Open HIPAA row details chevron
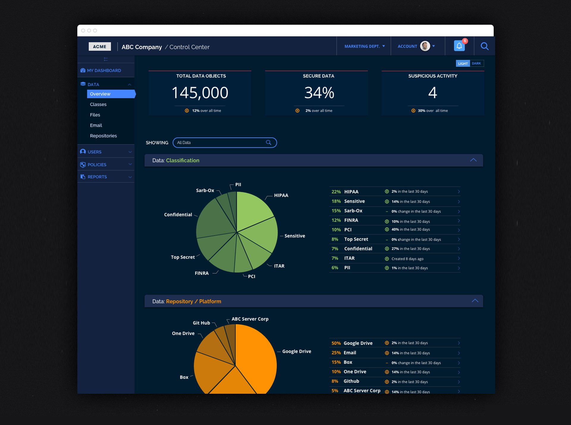 459,192
